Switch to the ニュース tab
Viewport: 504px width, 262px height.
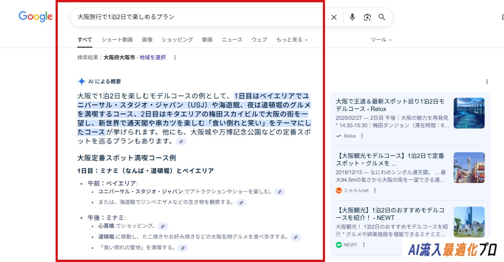tap(232, 40)
